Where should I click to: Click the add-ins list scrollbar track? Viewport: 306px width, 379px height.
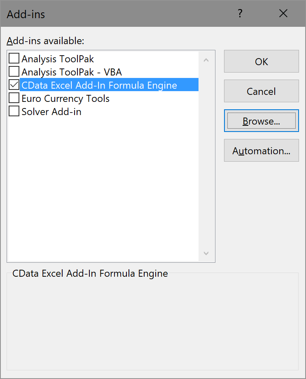[206, 157]
